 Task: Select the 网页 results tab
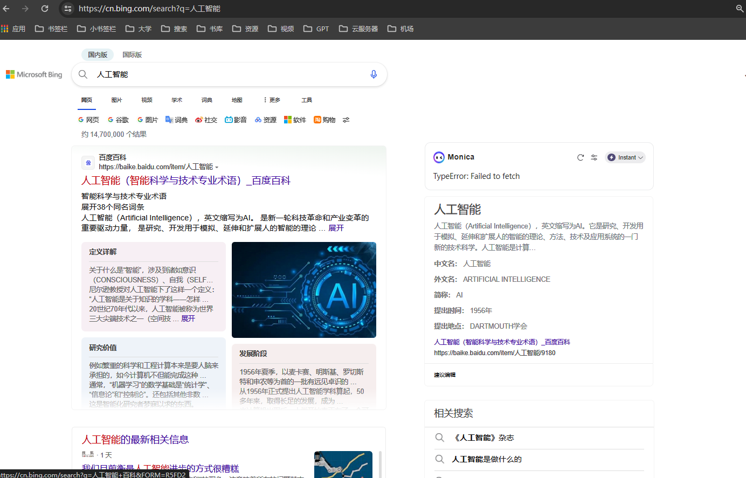(87, 100)
